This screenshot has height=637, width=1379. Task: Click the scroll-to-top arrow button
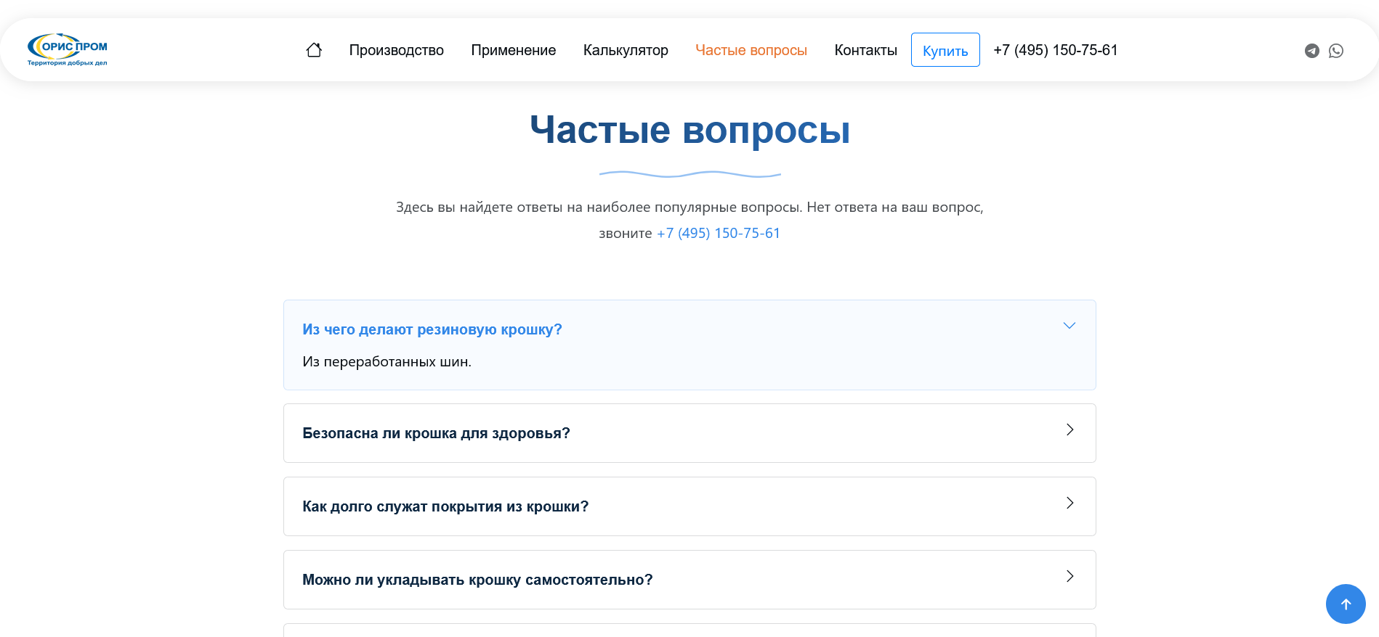1345,604
